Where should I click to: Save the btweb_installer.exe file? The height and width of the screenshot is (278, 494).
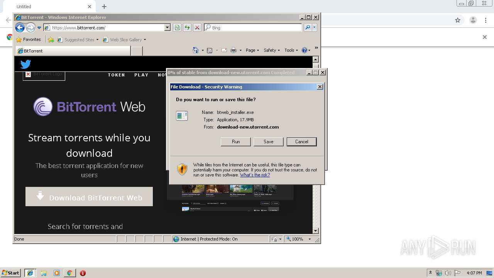pyautogui.click(x=268, y=142)
